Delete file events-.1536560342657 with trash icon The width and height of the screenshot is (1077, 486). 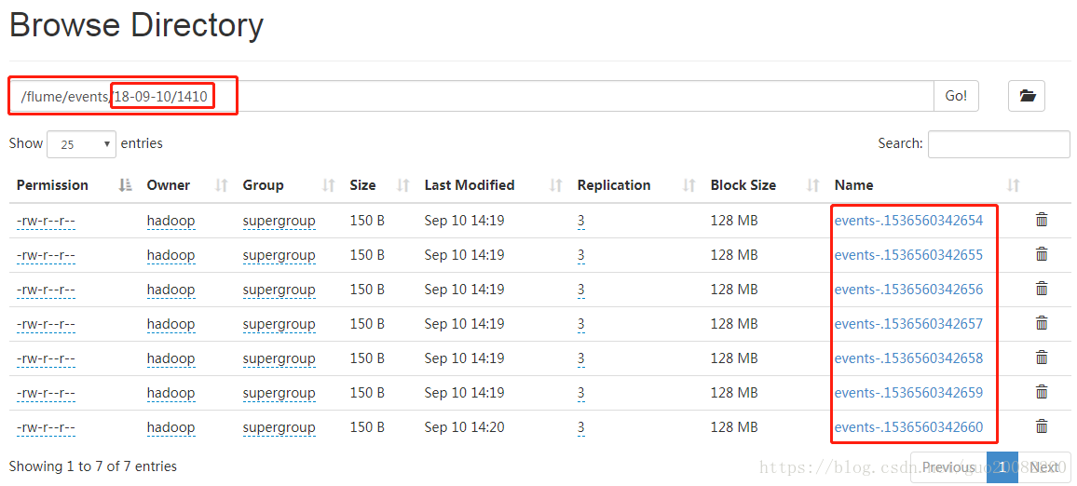point(1042,323)
